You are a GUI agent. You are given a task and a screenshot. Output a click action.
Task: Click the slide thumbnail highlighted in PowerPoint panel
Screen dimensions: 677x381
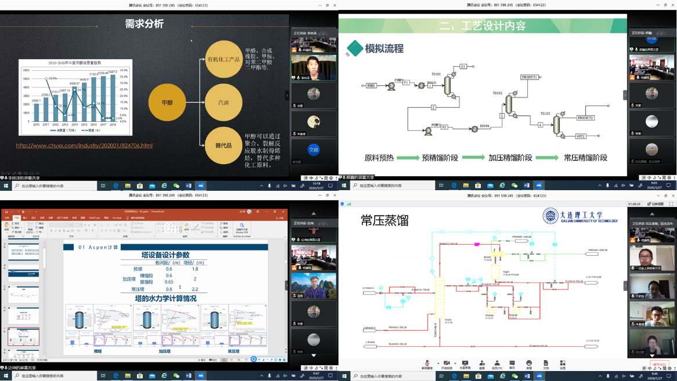pos(24,336)
